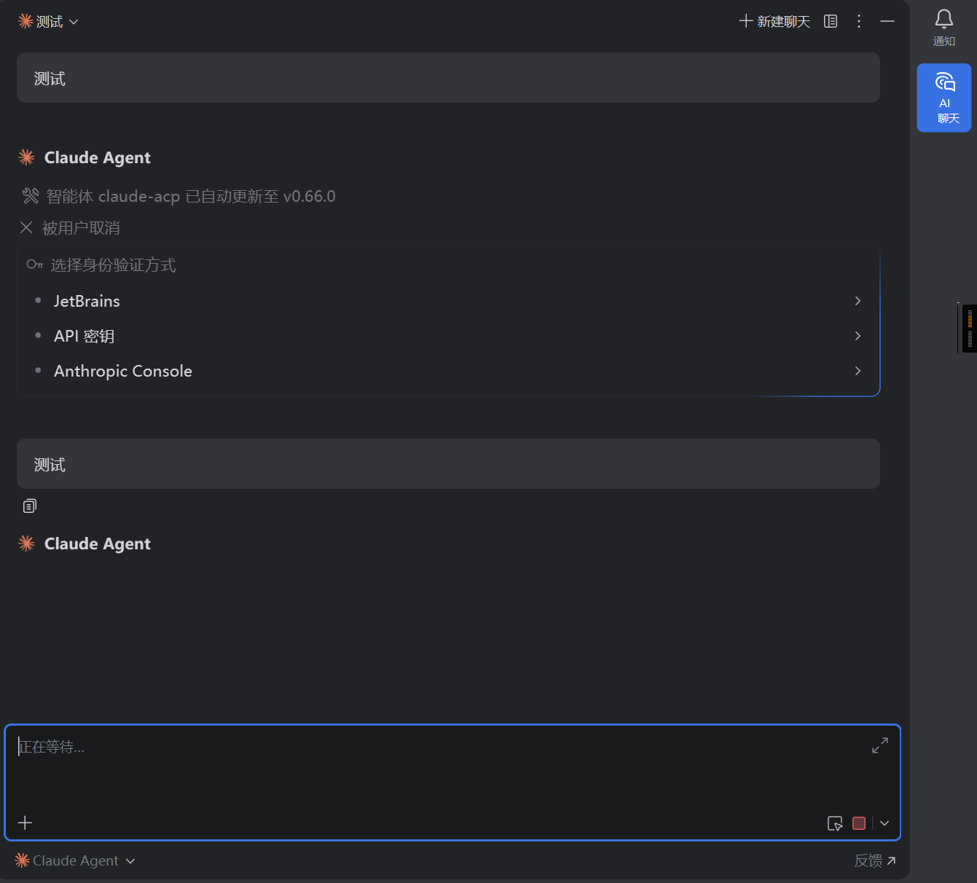This screenshot has width=977, height=883.
Task: Open the 测试 chat title dropdown
Action: pyautogui.click(x=48, y=22)
